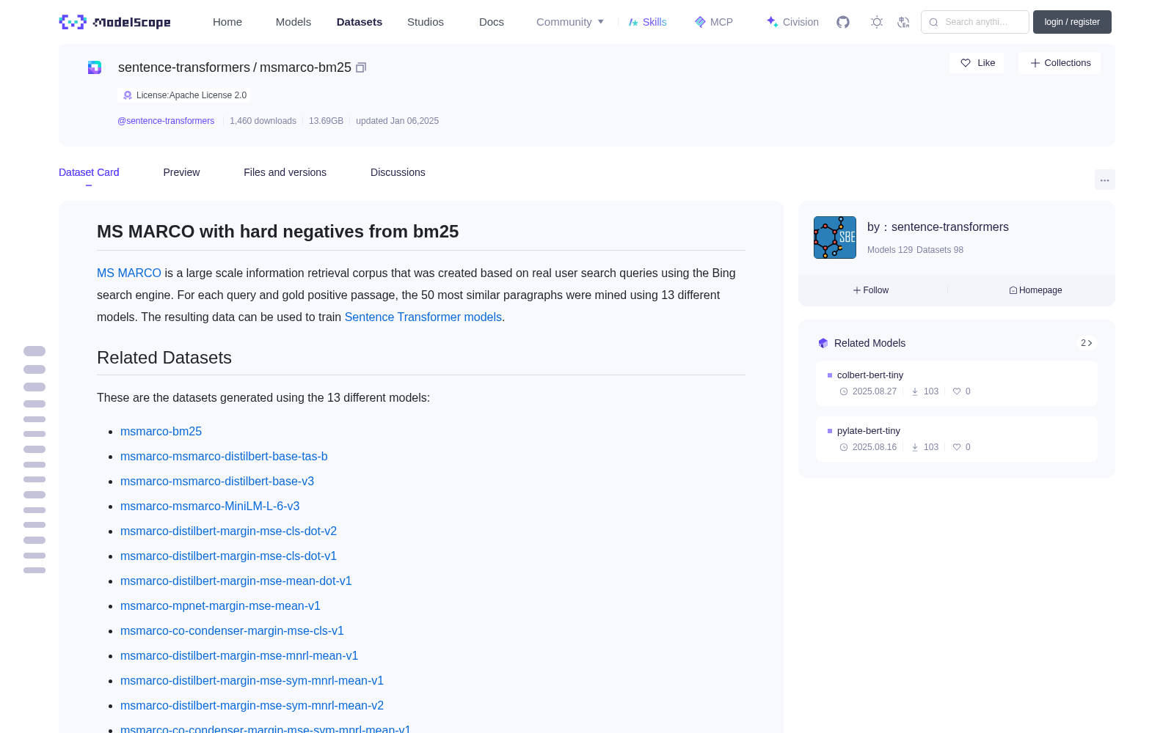The image size is (1174, 733).
Task: Open msmarco-msmarco-MiniLM-L-6-v3 link
Action: point(210,507)
